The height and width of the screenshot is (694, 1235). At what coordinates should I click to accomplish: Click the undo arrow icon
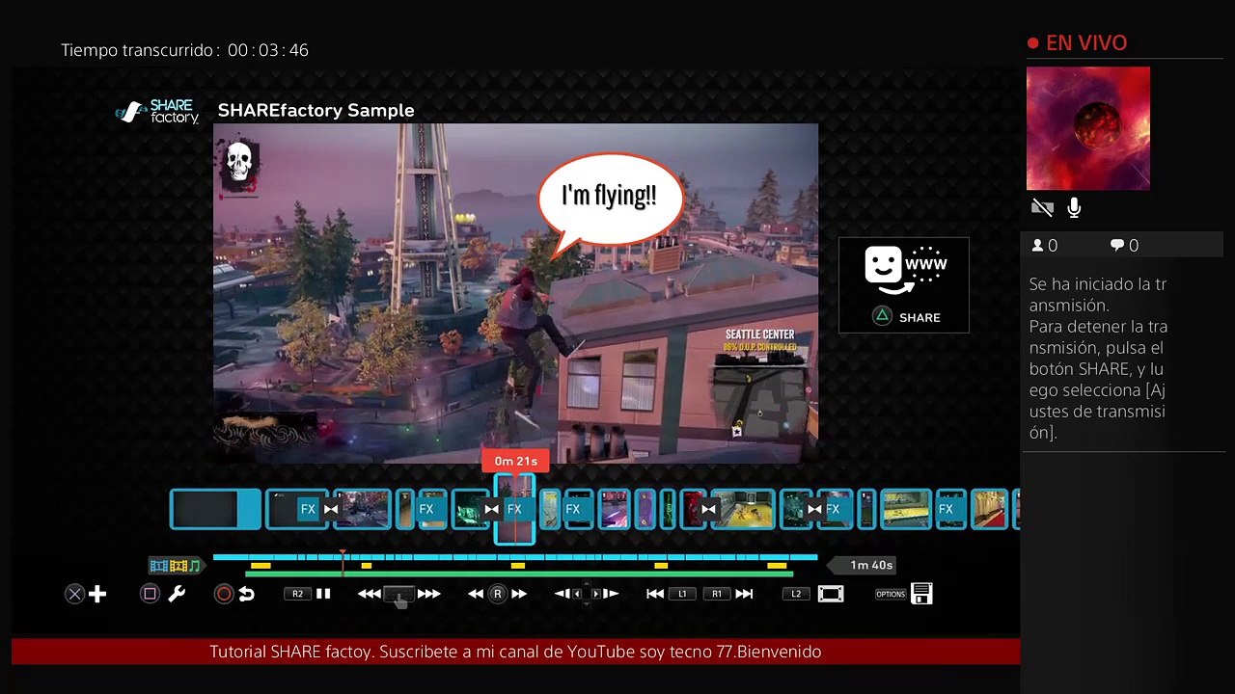coord(247,594)
